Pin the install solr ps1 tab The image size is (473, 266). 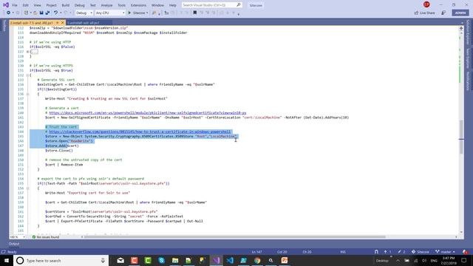[x=58, y=23]
